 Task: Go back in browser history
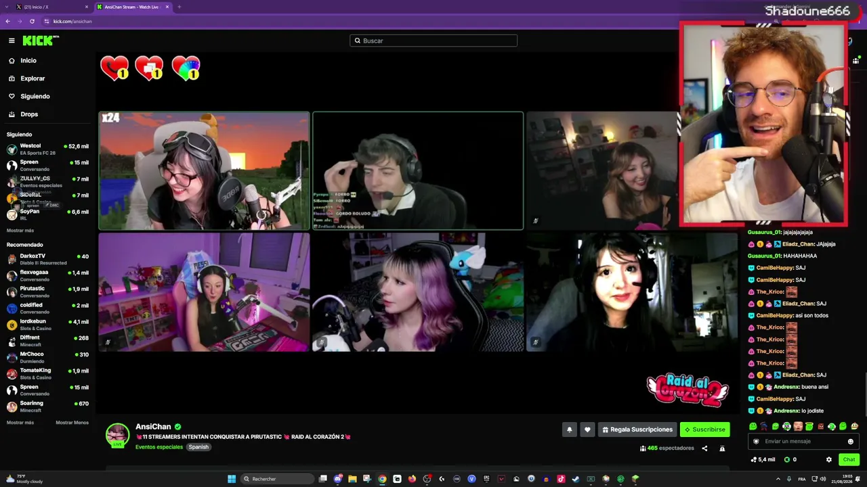pyautogui.click(x=7, y=21)
